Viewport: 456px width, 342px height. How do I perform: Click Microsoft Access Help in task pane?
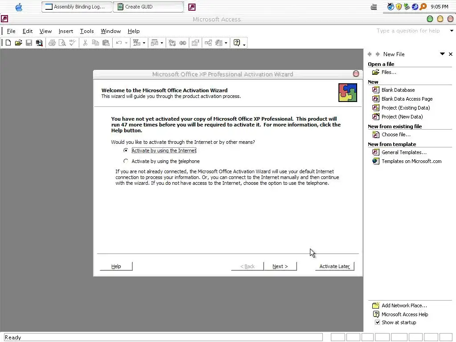(x=405, y=314)
